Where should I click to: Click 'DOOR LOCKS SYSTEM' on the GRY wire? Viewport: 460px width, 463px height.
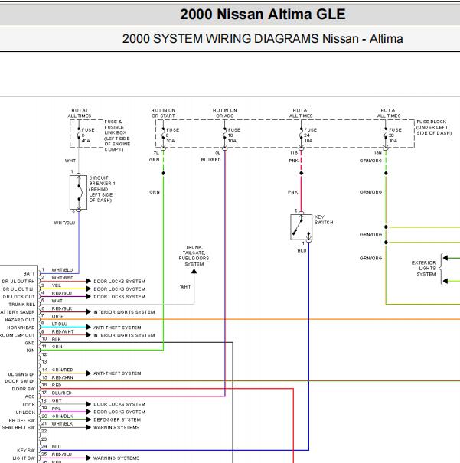tap(119, 404)
